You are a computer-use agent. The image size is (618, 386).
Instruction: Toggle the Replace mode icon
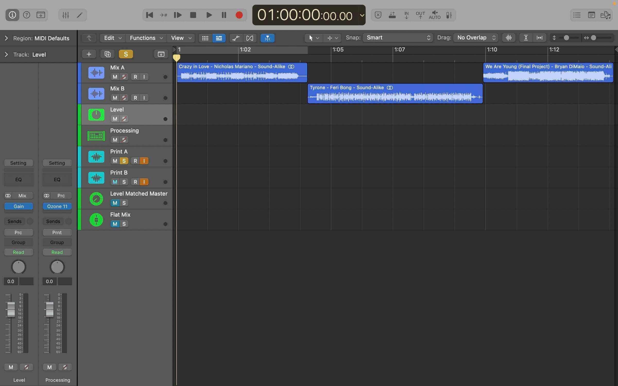(378, 15)
